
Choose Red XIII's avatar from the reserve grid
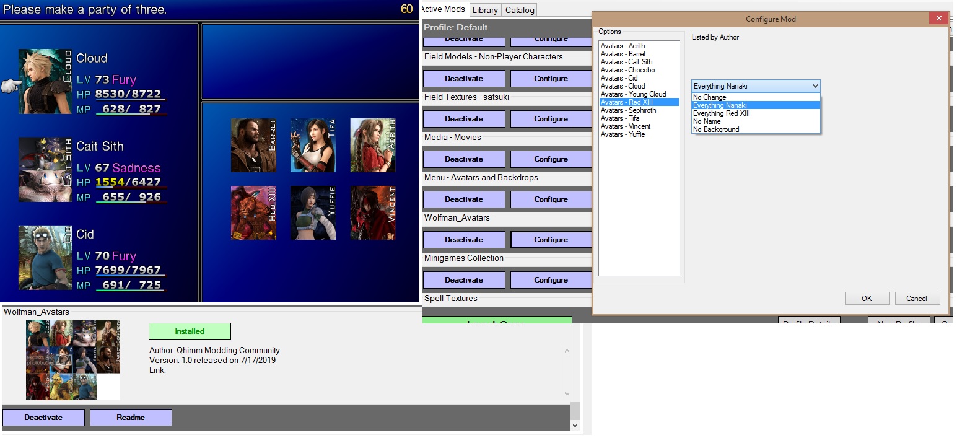tap(253, 212)
